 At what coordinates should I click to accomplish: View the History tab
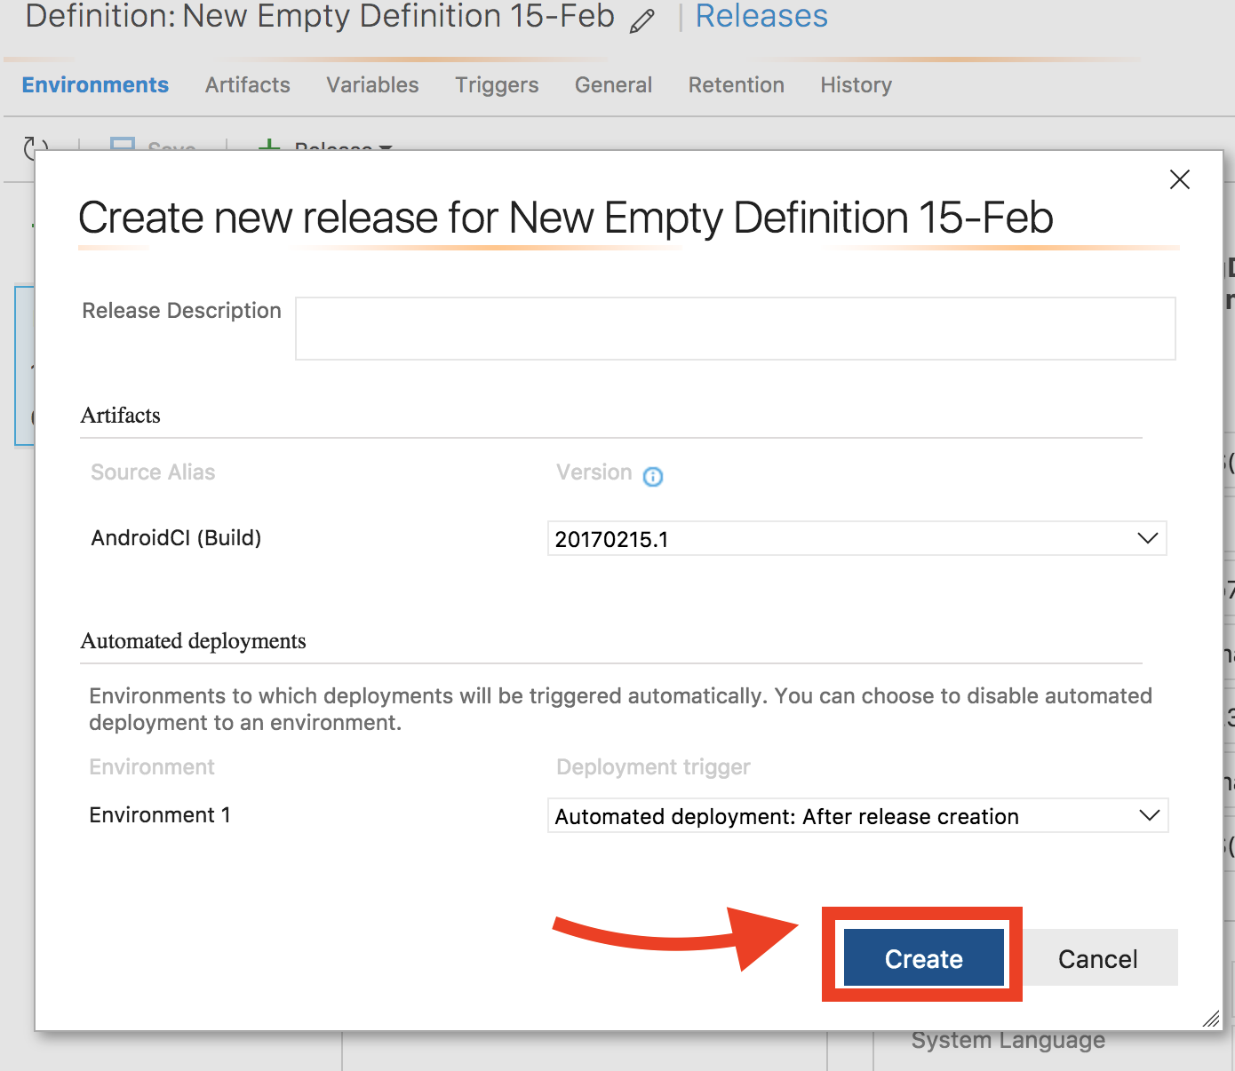click(856, 85)
